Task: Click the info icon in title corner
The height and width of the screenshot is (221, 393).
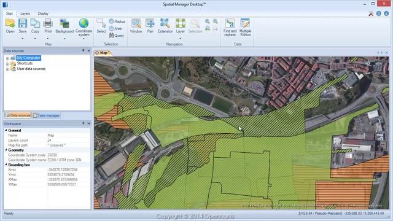Action: tap(386, 14)
